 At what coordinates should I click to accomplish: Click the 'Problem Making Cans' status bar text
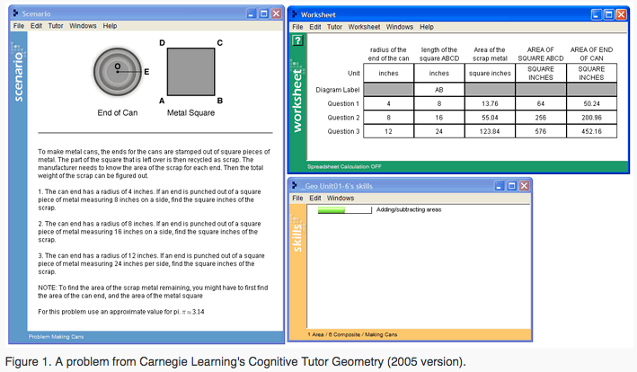[56, 337]
